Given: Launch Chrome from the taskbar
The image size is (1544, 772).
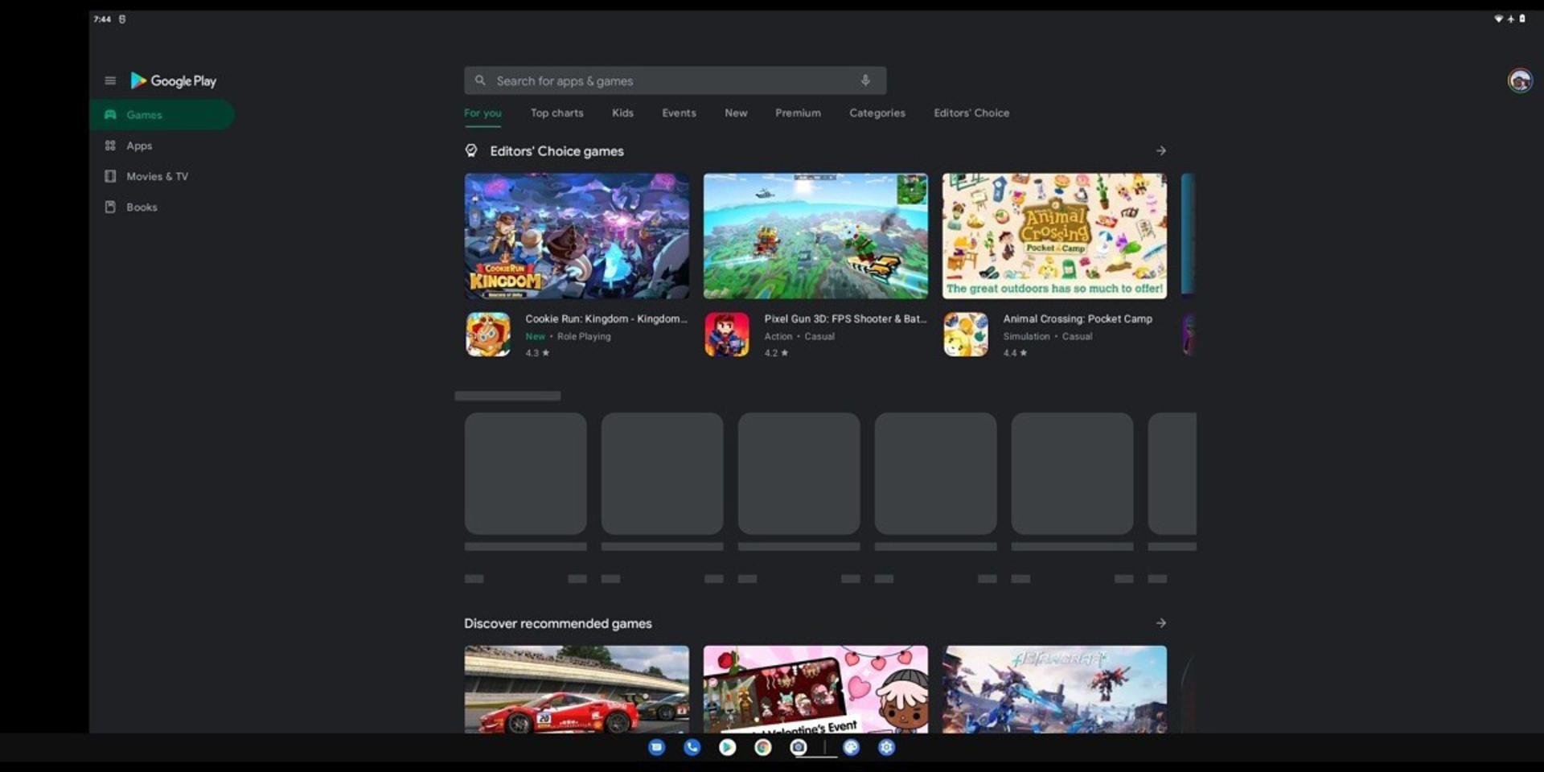Looking at the screenshot, I should tap(763, 748).
